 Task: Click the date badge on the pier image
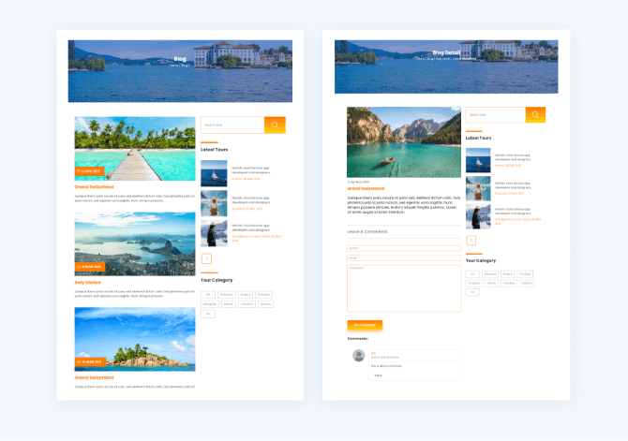coord(90,171)
